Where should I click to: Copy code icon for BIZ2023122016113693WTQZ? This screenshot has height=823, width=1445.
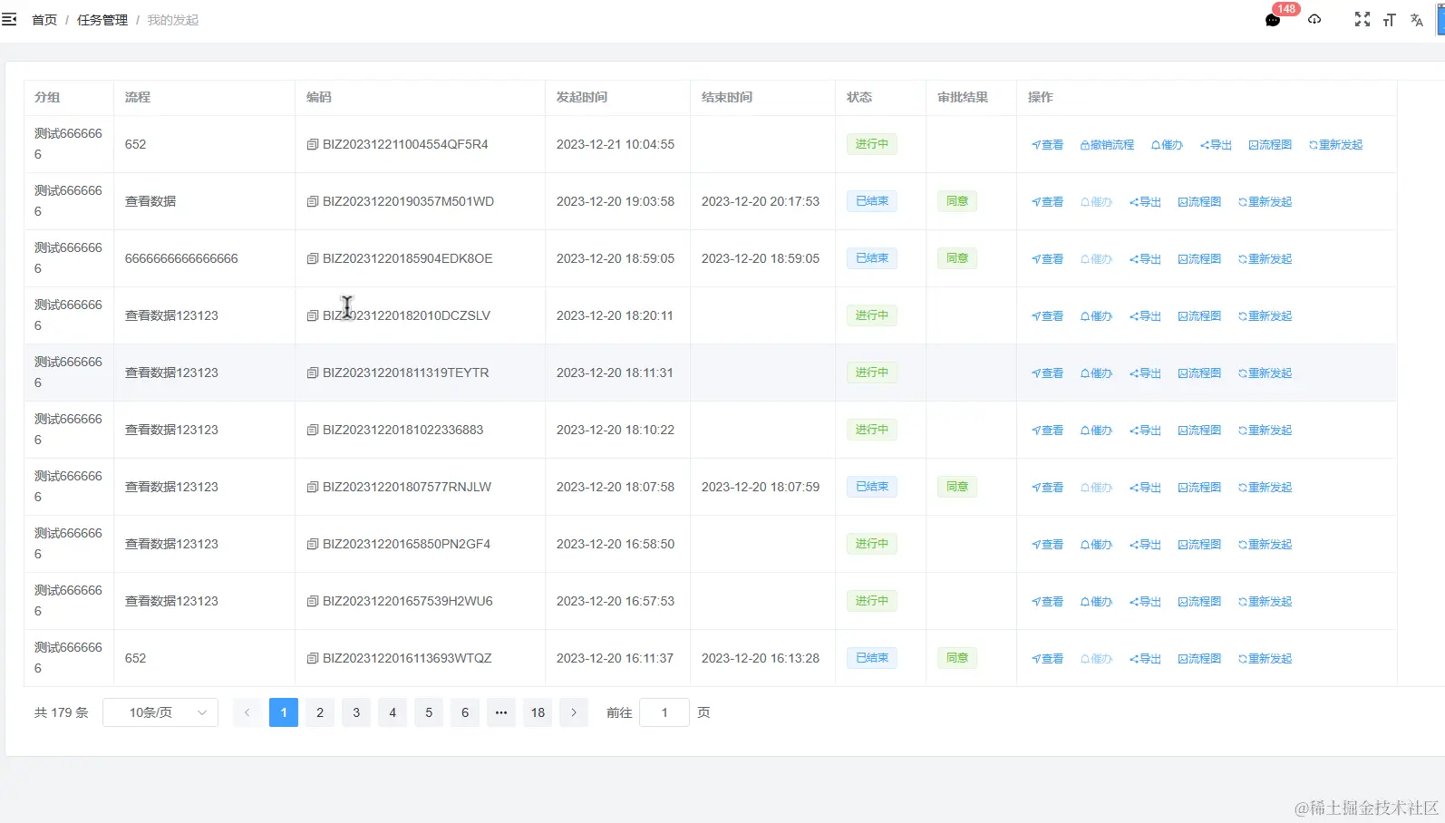313,658
